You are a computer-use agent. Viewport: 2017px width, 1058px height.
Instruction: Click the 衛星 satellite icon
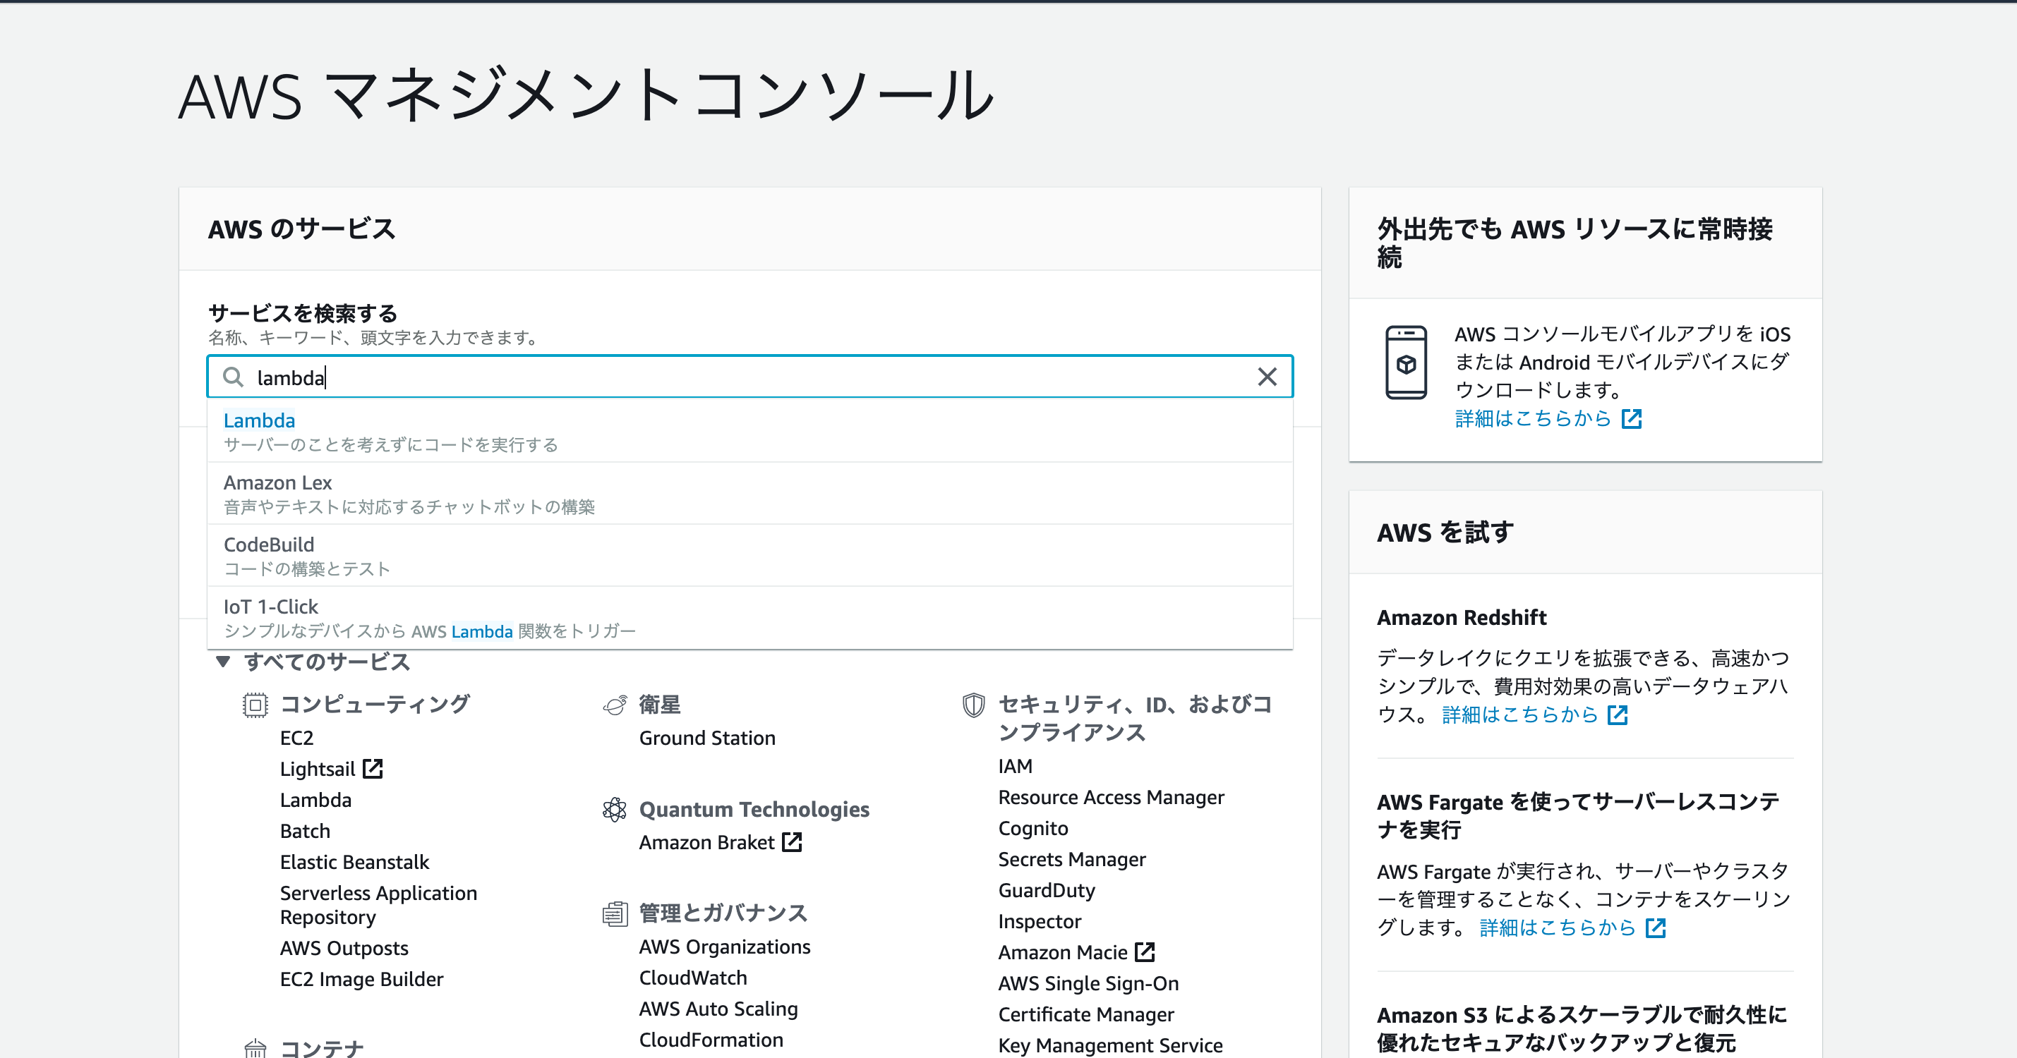[x=615, y=705]
